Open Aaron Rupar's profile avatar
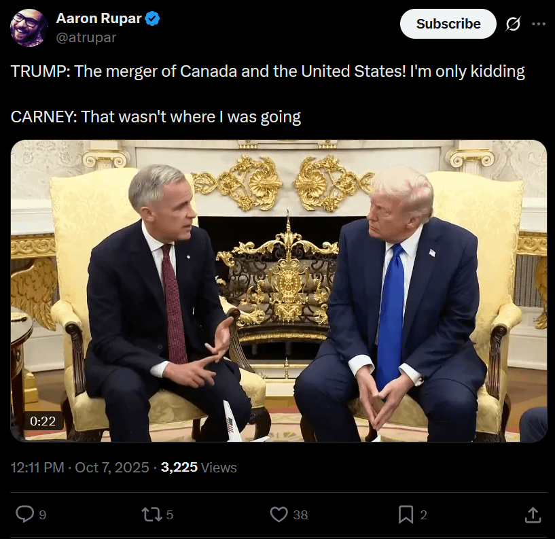Screen dimensions: 555x539 point(29,28)
